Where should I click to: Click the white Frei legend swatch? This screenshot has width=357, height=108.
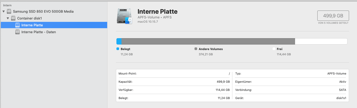tap(274, 49)
